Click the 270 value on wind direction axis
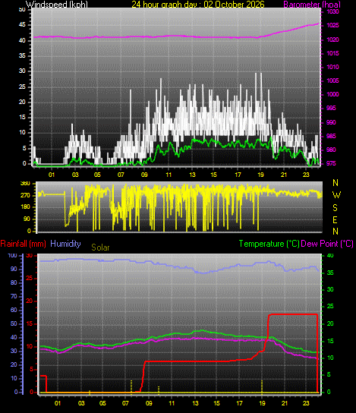The width and height of the screenshot is (356, 413). tap(25, 196)
